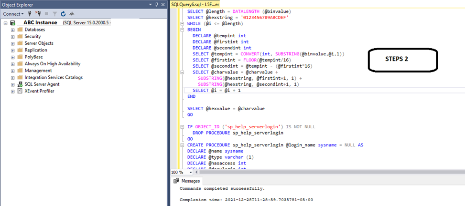The height and width of the screenshot is (206, 465).
Task: Click the PolyBase folder icon
Action: click(x=20, y=57)
